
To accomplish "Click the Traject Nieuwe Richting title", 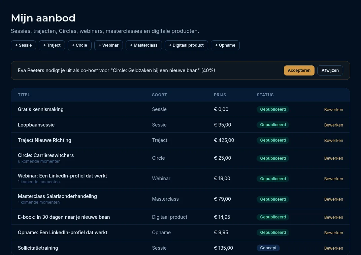I will [x=44, y=140].
